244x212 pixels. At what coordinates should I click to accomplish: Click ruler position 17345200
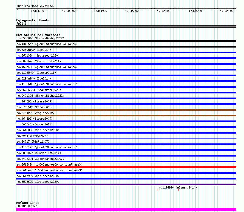195,11
